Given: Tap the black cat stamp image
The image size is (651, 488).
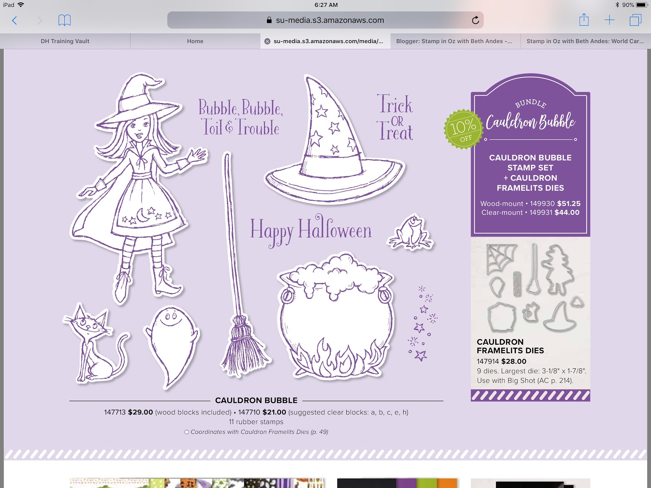Looking at the screenshot, I should click(96, 343).
